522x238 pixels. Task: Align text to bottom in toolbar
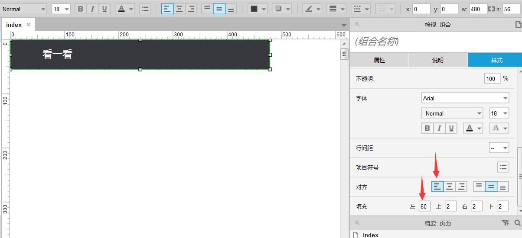coord(231,9)
